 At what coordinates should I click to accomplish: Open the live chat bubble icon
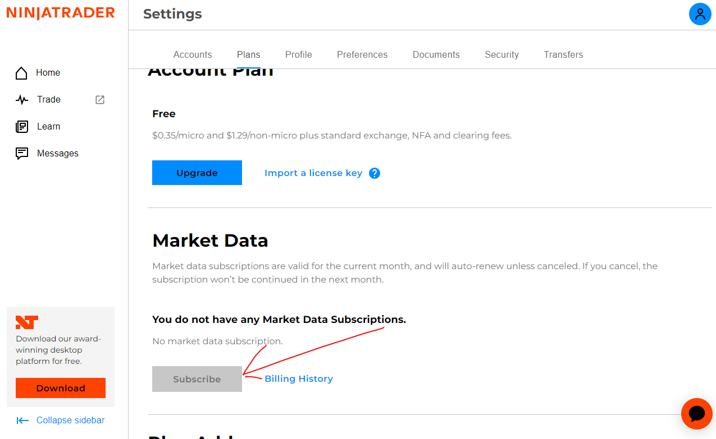tap(696, 414)
